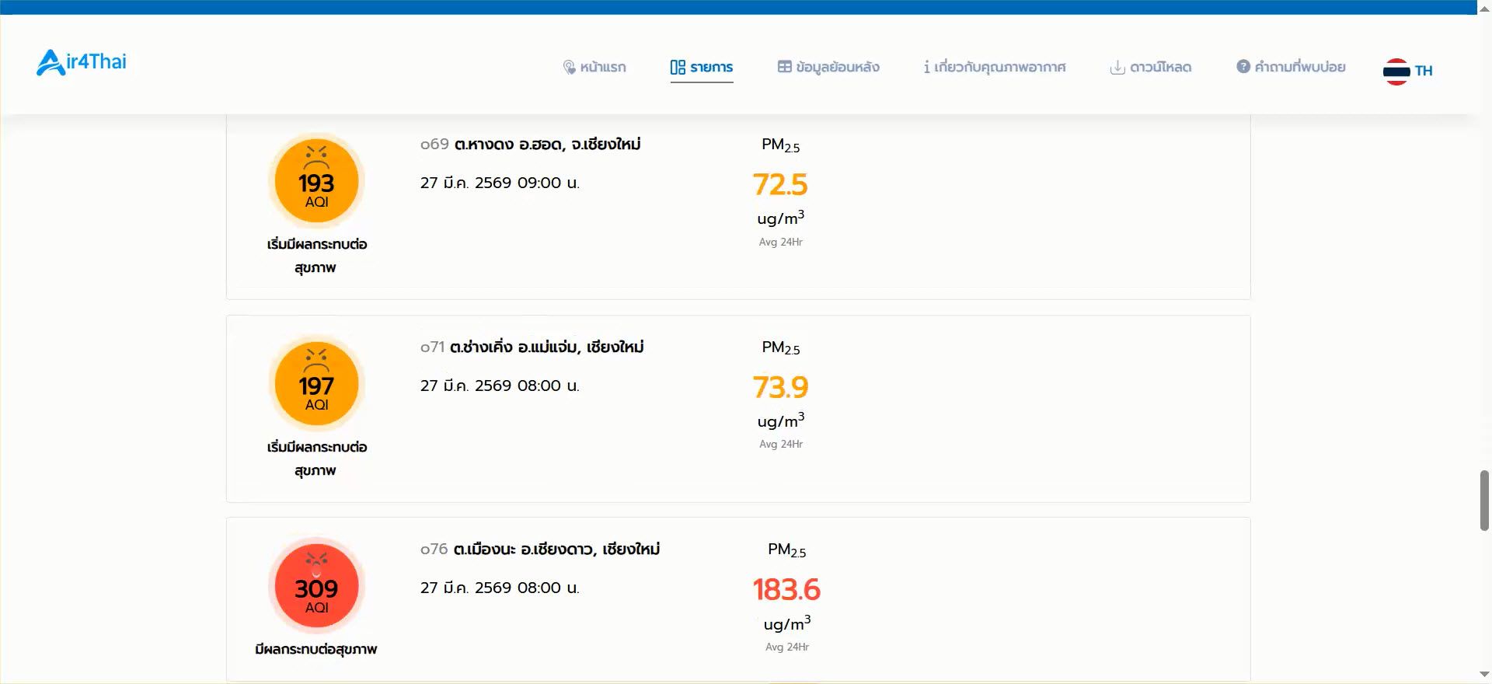Click the orange 193 AQI face badge

coord(316,181)
